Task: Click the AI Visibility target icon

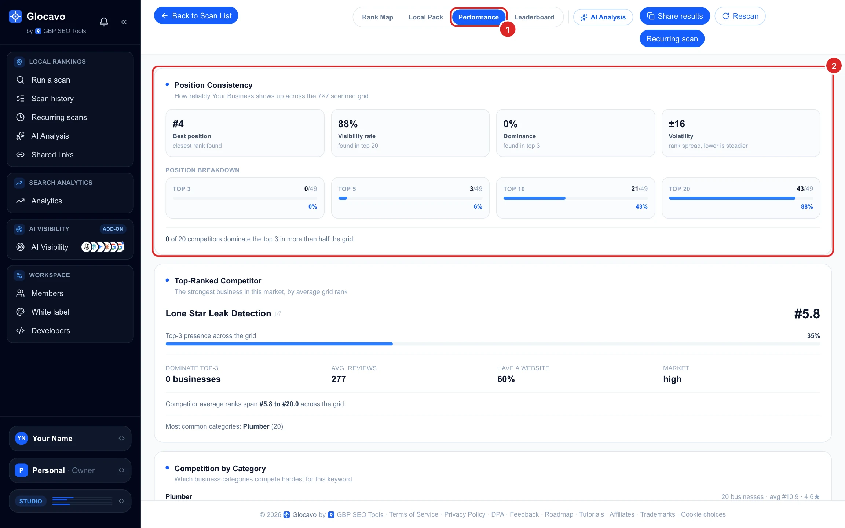Action: point(21,247)
